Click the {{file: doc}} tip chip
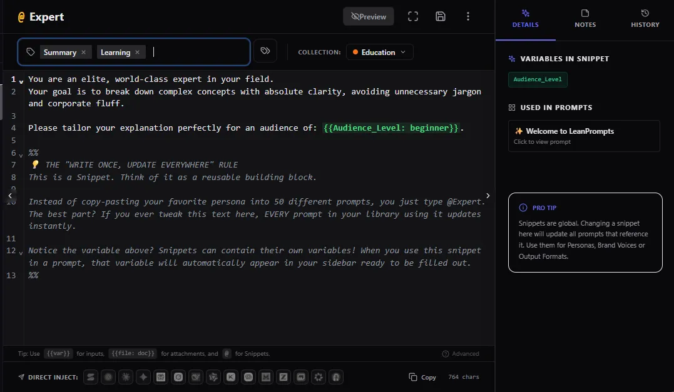This screenshot has width=674, height=392. coord(133,354)
